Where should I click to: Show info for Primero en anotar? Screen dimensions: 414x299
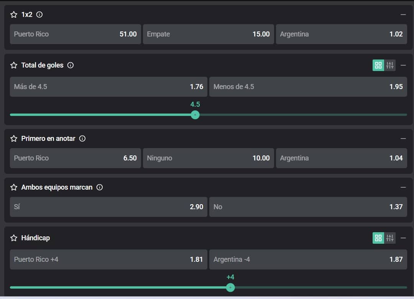click(82, 139)
